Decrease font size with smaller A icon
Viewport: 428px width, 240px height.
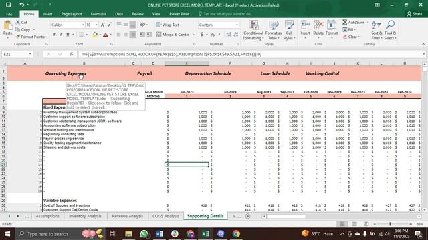[110, 25]
